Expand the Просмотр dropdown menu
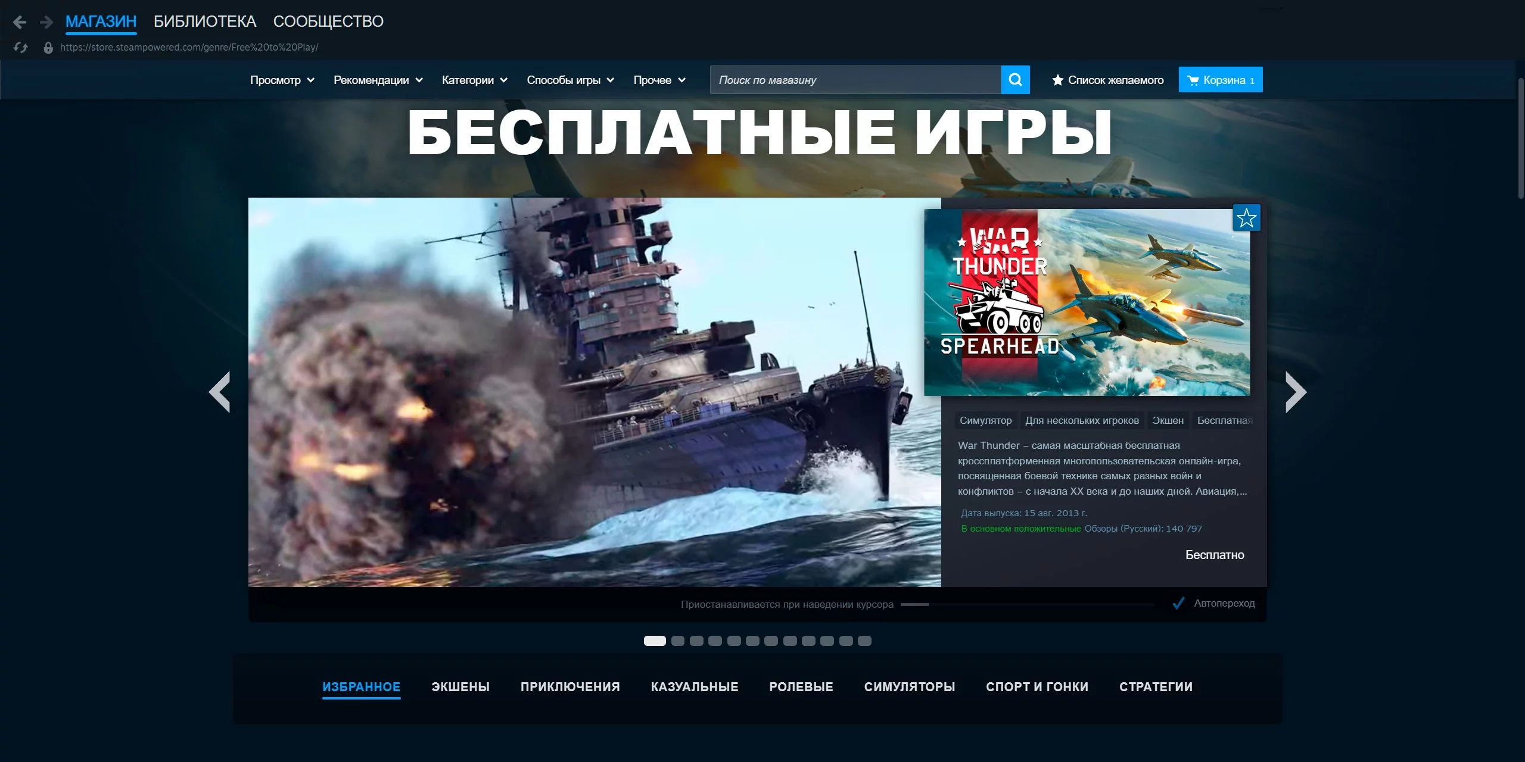Image resolution: width=1525 pixels, height=762 pixels. tap(282, 80)
